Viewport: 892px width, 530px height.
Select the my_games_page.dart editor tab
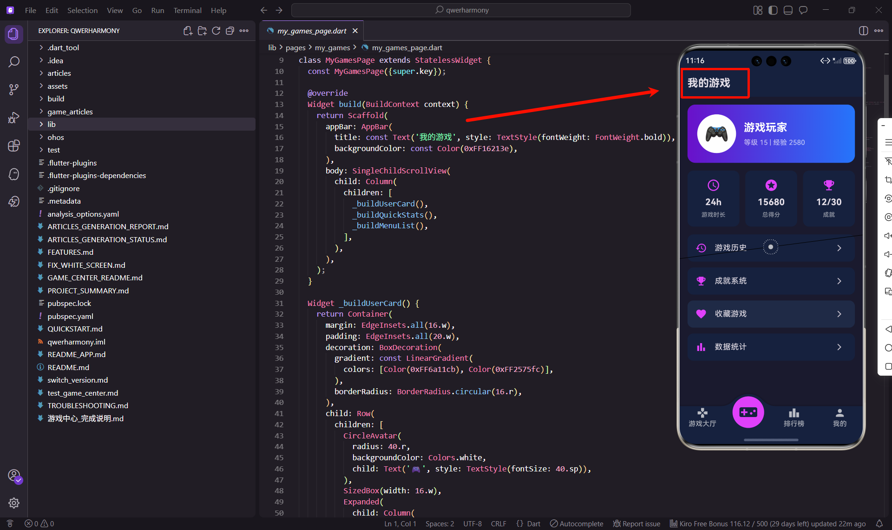tap(311, 31)
